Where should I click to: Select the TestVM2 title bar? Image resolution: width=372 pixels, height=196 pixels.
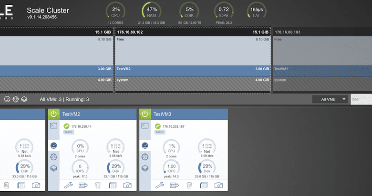point(98,114)
